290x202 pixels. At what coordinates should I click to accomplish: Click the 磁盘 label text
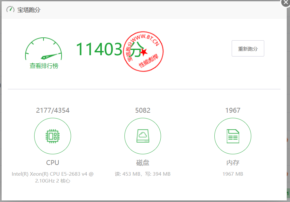143,163
